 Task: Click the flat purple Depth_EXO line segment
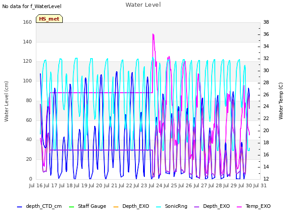(101, 150)
